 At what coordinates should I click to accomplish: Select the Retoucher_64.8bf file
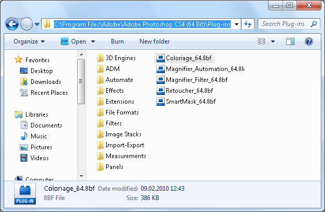click(185, 91)
